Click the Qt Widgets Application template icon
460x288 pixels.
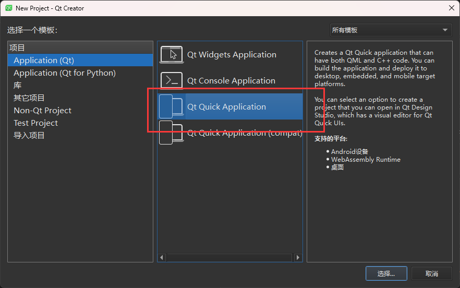pyautogui.click(x=172, y=55)
